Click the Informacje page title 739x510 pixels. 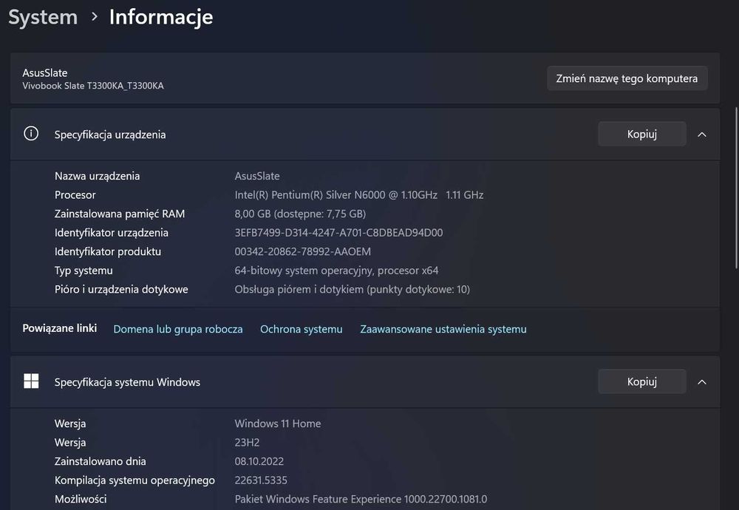pyautogui.click(x=161, y=17)
